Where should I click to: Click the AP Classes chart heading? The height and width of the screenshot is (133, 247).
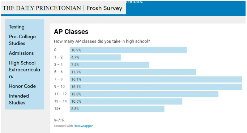click(x=71, y=32)
